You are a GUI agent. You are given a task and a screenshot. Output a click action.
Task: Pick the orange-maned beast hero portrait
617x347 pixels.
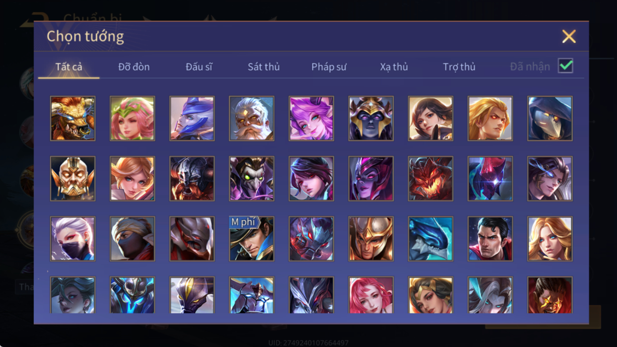pos(72,118)
